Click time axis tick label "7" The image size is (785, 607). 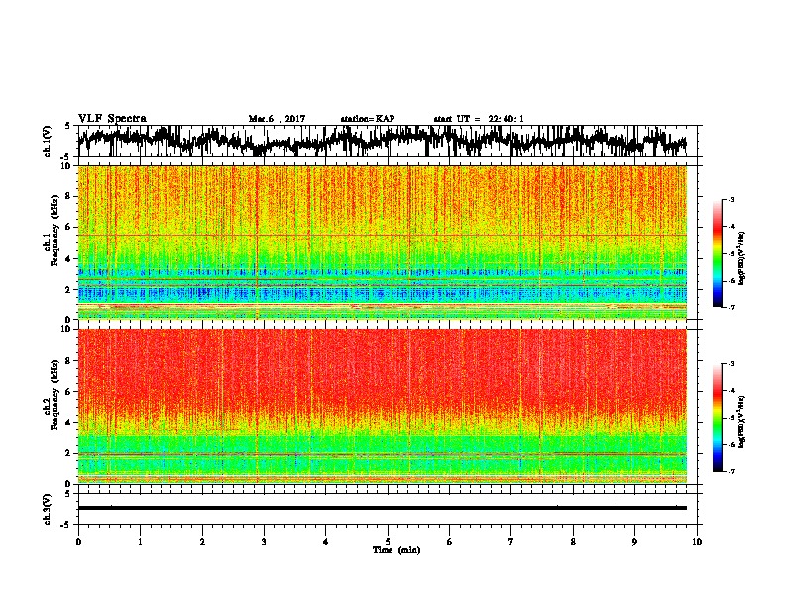pos(511,542)
